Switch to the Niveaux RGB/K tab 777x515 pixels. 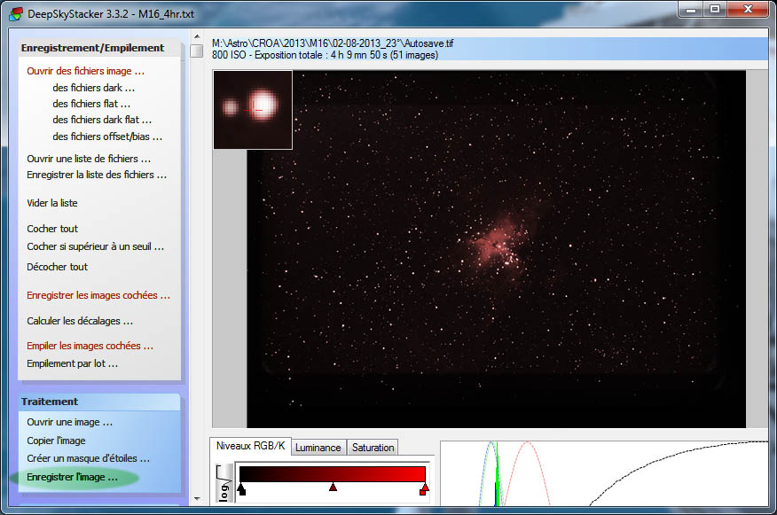250,446
